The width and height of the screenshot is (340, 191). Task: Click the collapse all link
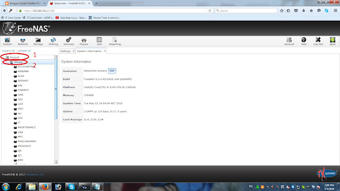24,51
